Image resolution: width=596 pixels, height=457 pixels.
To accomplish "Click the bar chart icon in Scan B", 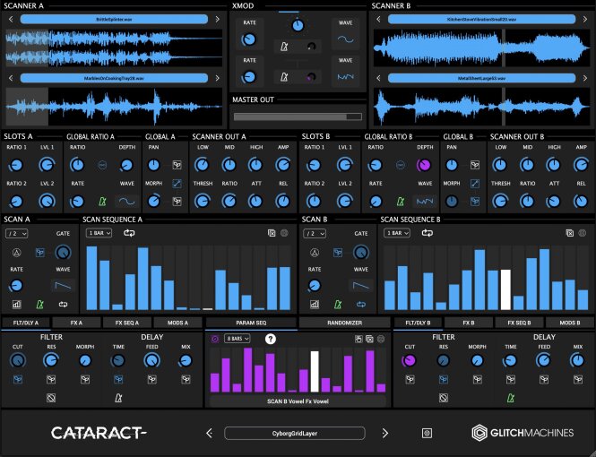I will pyautogui.click(x=315, y=304).
